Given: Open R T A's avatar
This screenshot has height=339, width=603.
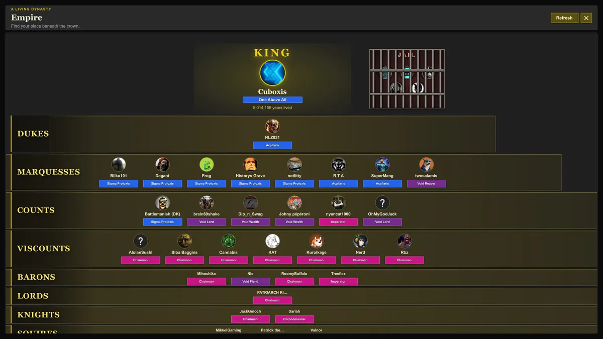Looking at the screenshot, I should 338,164.
